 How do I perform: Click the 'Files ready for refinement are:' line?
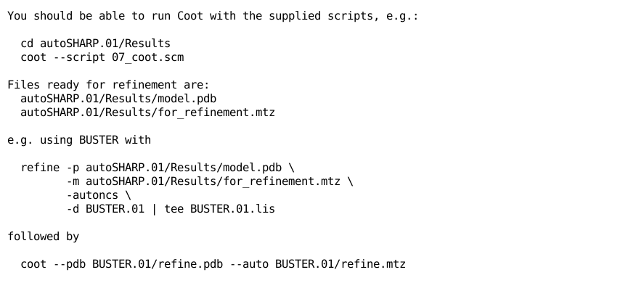pos(108,85)
